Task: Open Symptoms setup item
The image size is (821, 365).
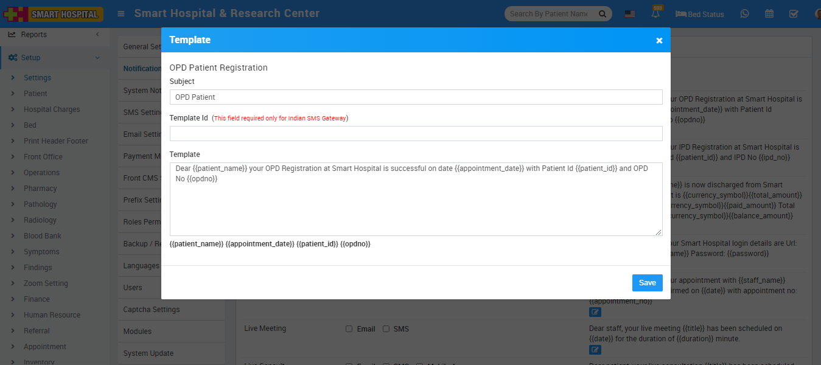Action: pyautogui.click(x=41, y=252)
